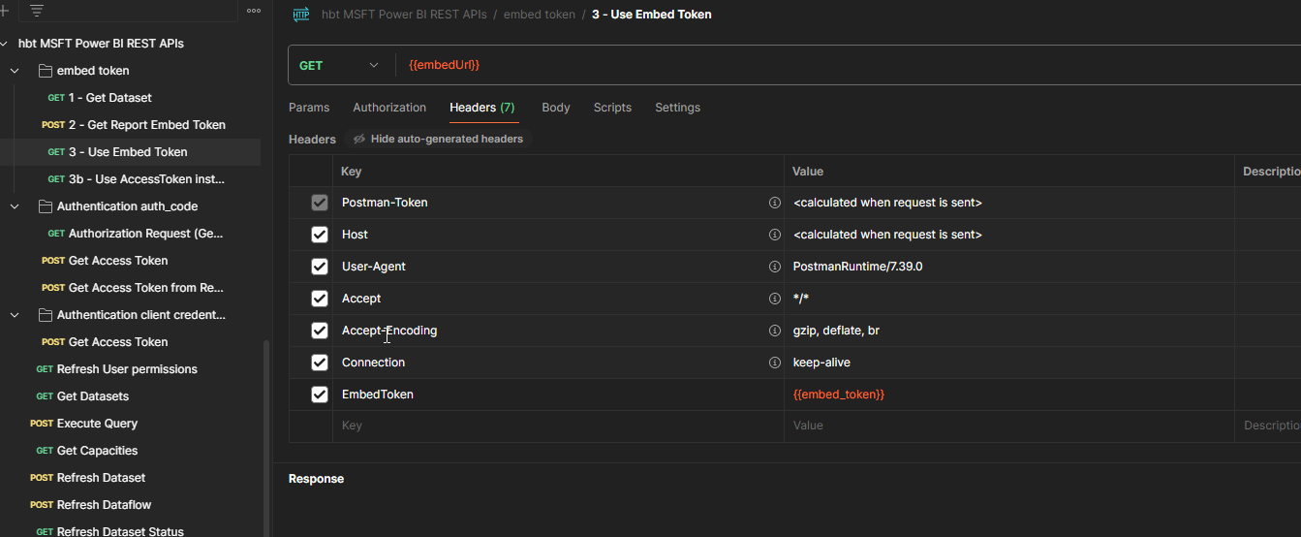Image resolution: width=1301 pixels, height=537 pixels.
Task: Switch to the Settings tab
Action: 677,108
